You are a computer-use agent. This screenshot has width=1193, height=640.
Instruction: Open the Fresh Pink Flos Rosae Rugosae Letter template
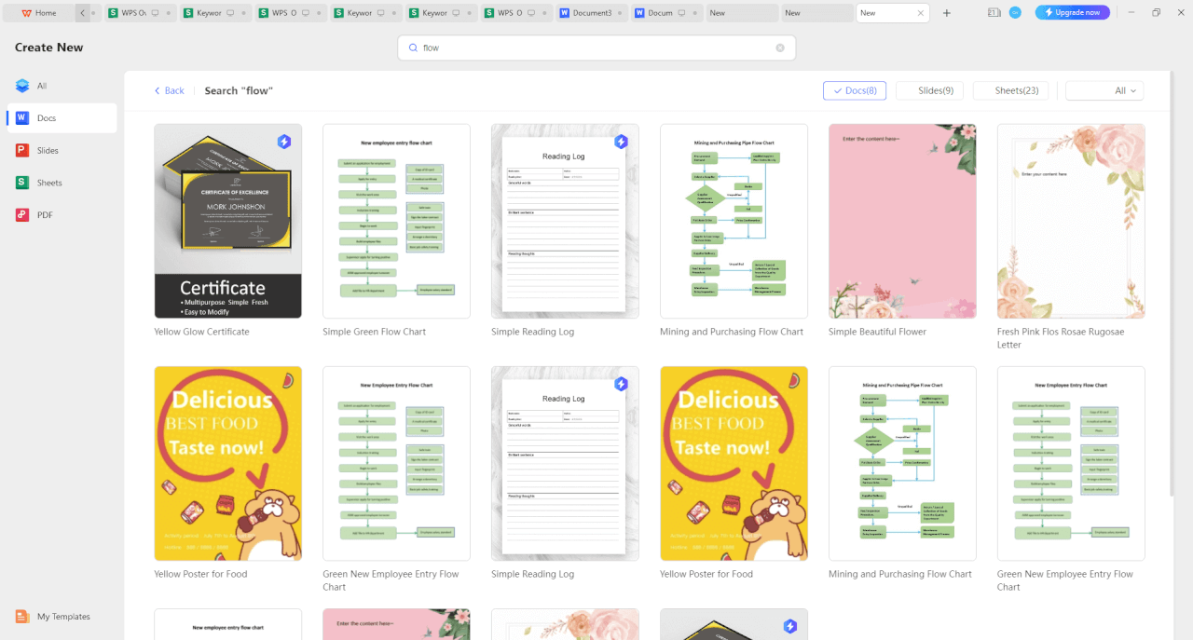click(1071, 221)
